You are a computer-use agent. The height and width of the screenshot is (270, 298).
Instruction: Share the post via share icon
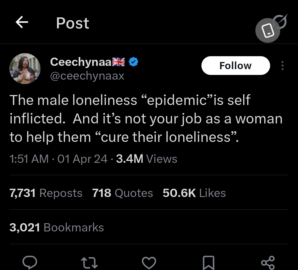pyautogui.click(x=268, y=263)
